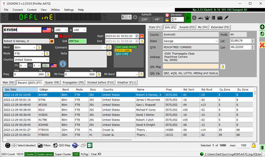Toggle the Mode lock
This screenshot has width=265, height=157.
pos(47,54)
